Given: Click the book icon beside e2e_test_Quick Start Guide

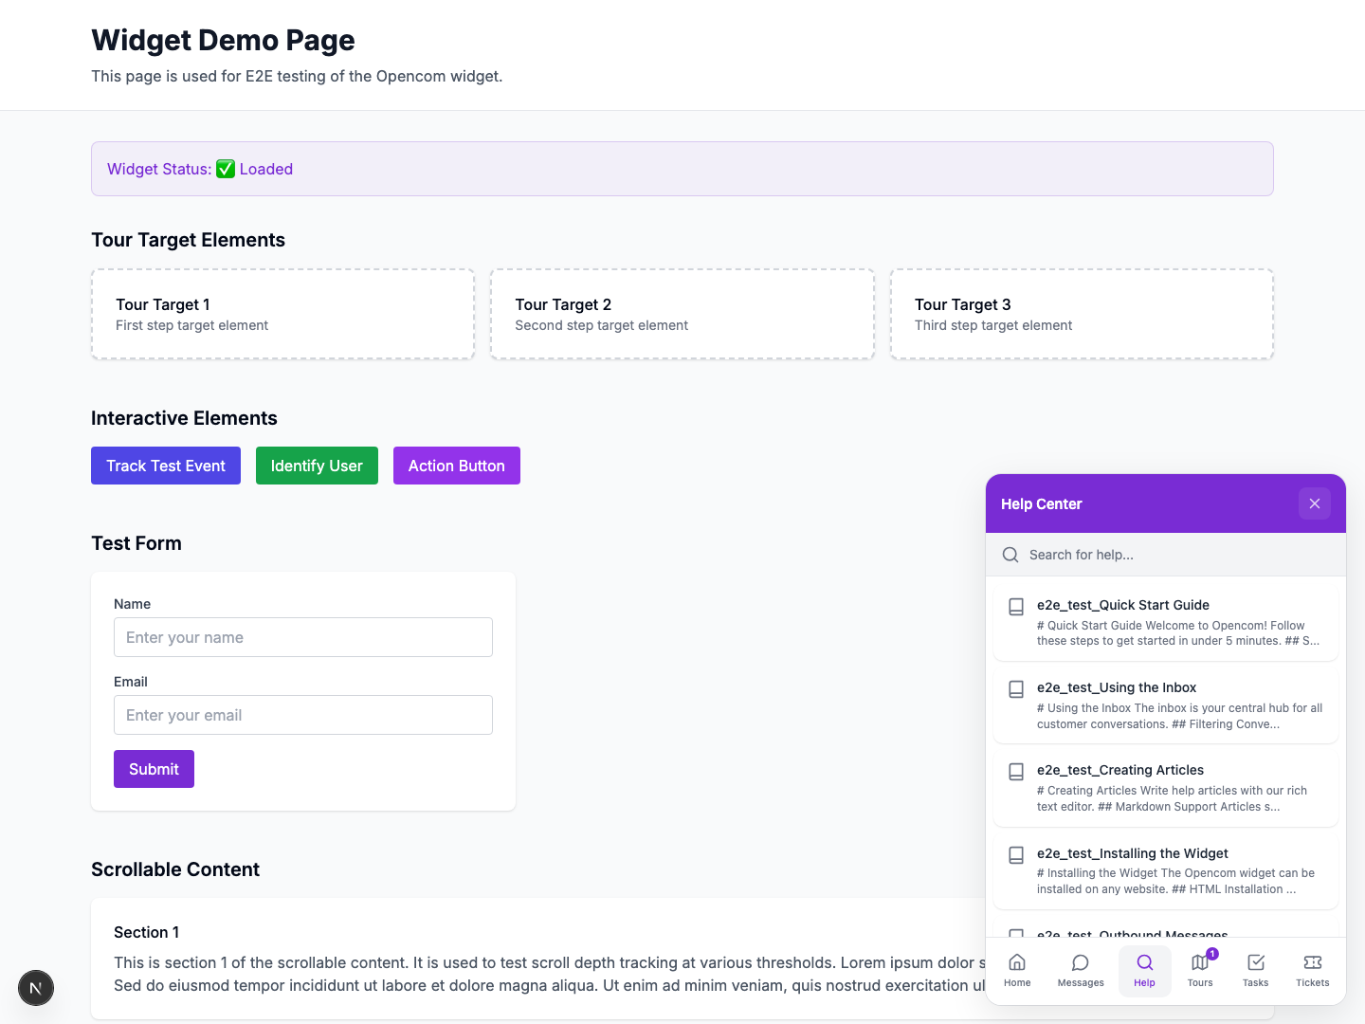Looking at the screenshot, I should click(1016, 607).
